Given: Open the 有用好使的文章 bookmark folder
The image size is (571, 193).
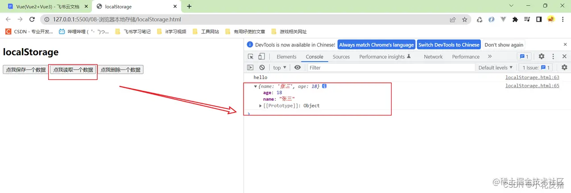Looking at the screenshot, I should [245, 32].
